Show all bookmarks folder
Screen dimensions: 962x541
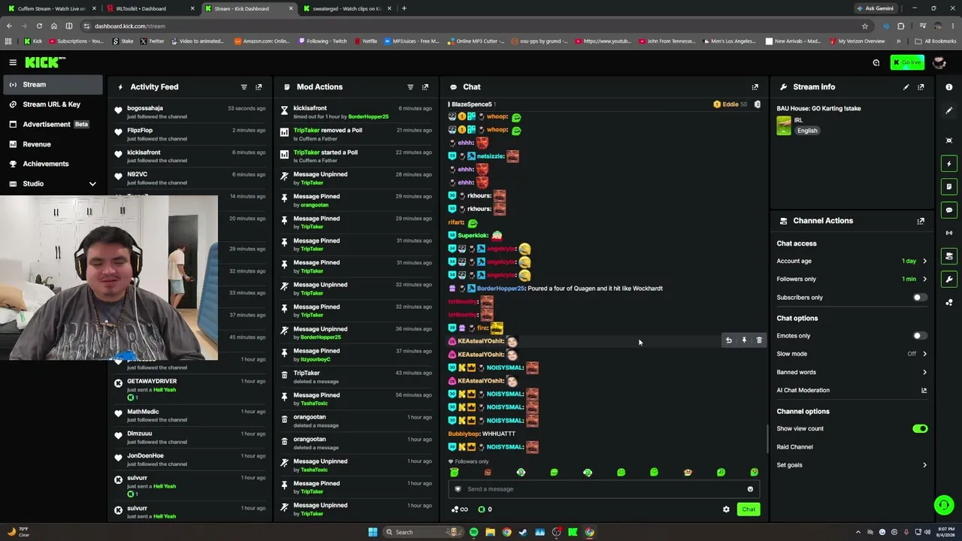click(935, 41)
